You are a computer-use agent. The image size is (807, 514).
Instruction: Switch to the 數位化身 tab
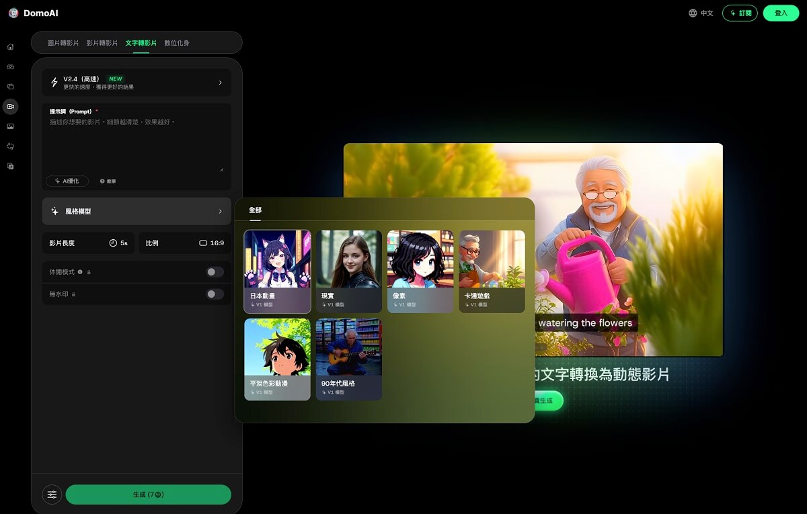pyautogui.click(x=177, y=43)
